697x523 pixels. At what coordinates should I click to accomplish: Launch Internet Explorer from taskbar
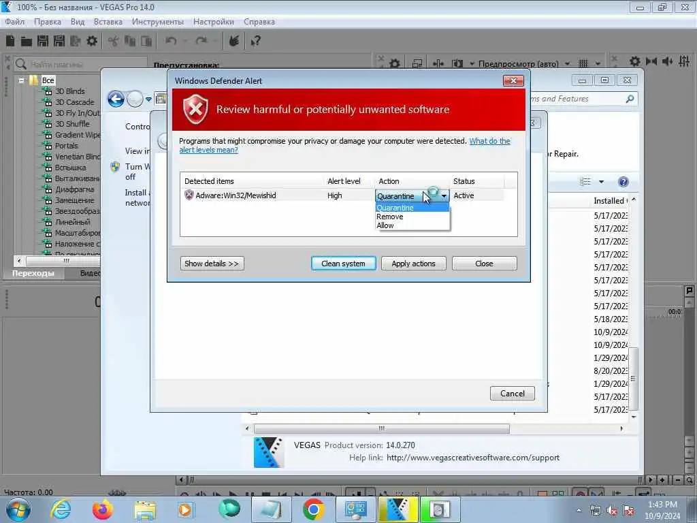point(60,509)
